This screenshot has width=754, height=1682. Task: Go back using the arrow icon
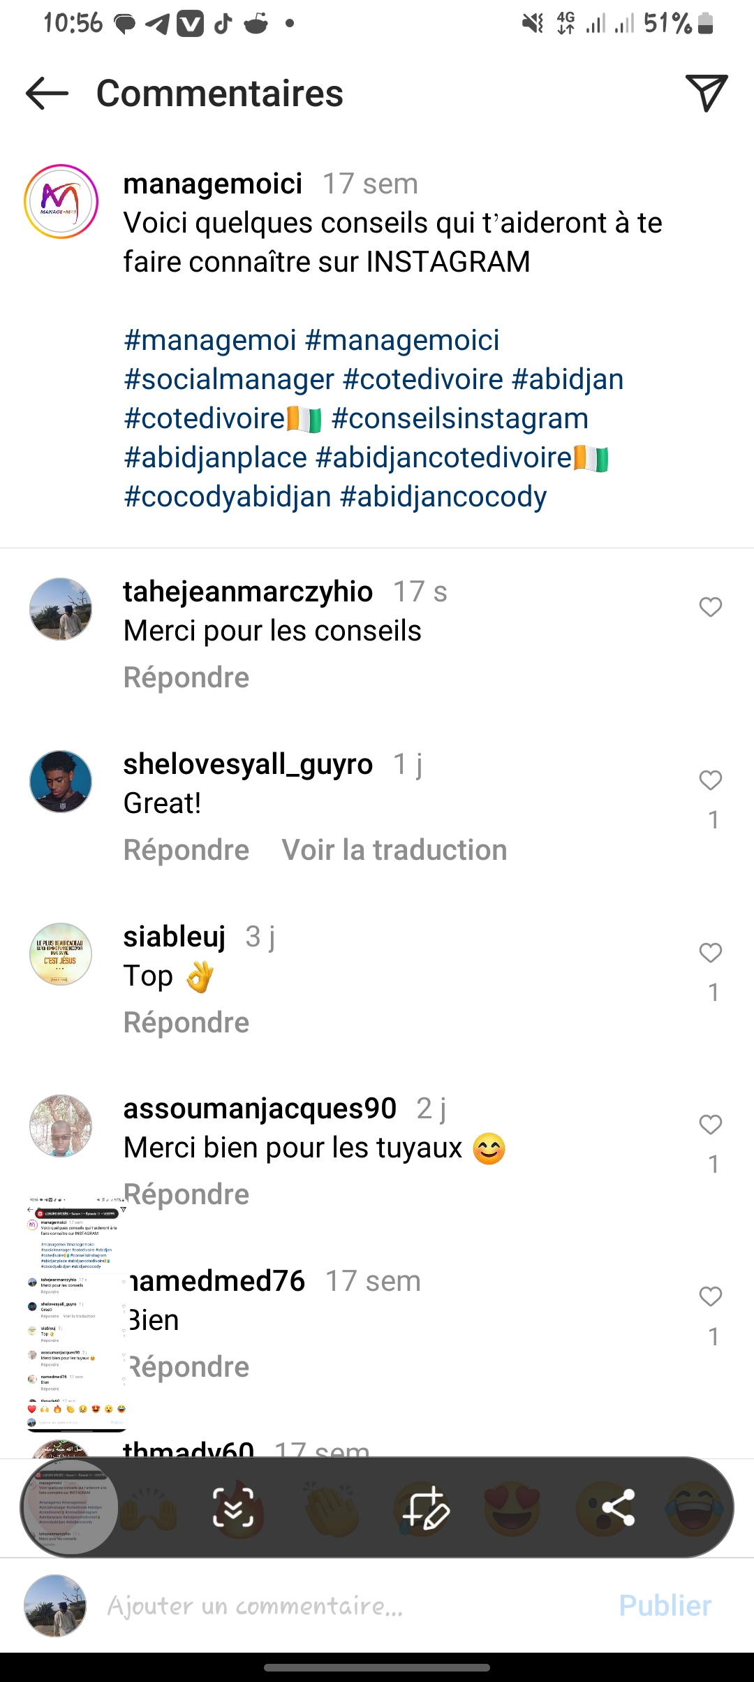pyautogui.click(x=47, y=94)
